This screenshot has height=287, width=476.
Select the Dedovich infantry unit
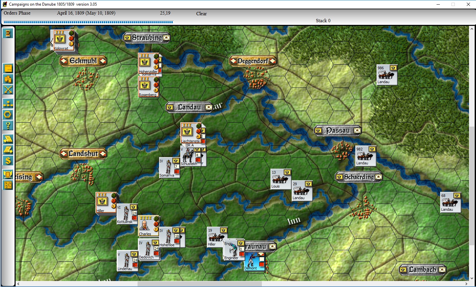point(149,249)
